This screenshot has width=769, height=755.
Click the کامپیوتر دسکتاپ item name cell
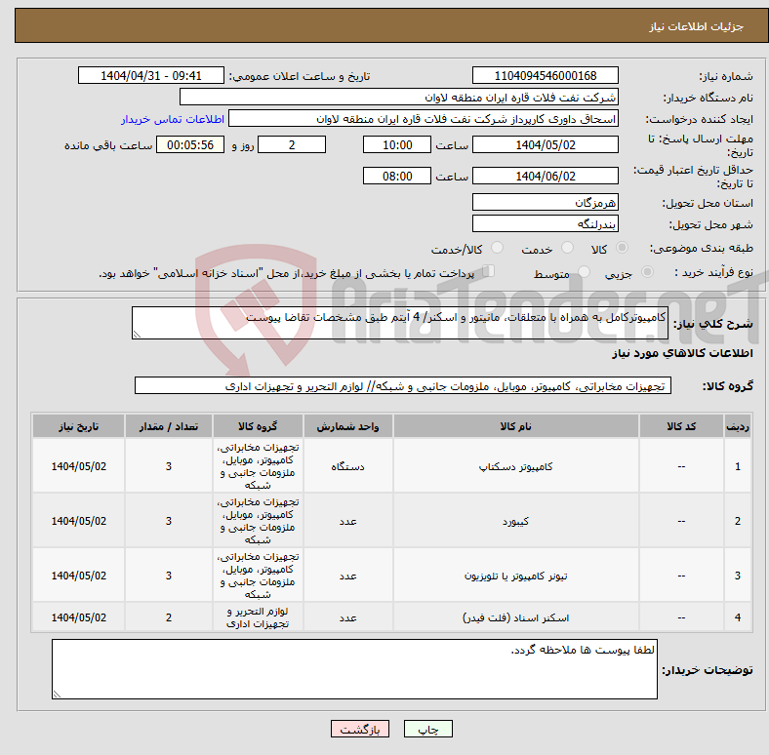click(x=516, y=466)
